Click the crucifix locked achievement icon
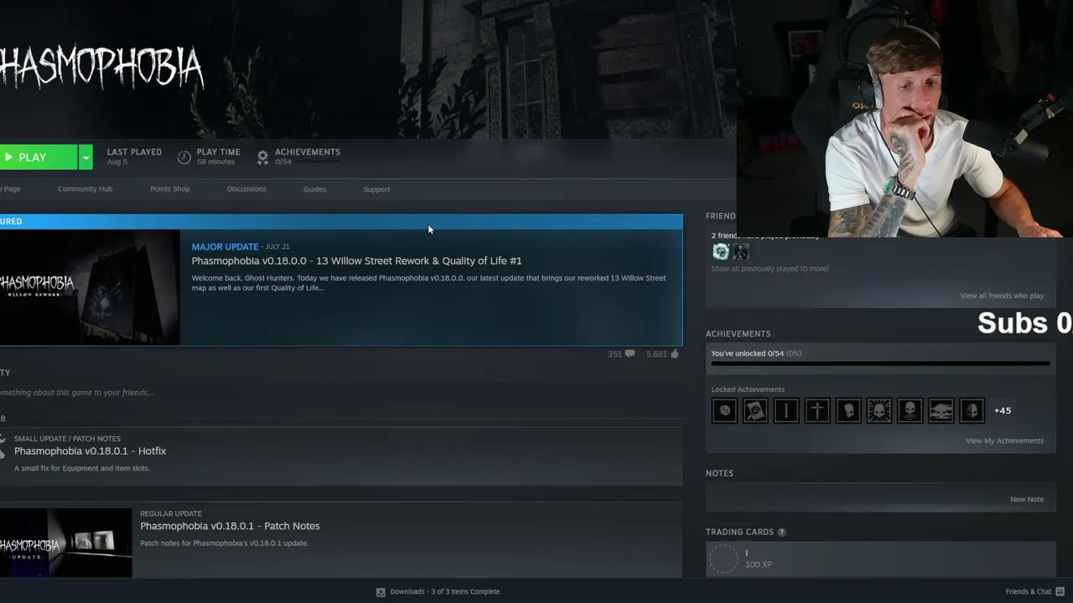Image resolution: width=1073 pixels, height=603 pixels. coord(817,410)
